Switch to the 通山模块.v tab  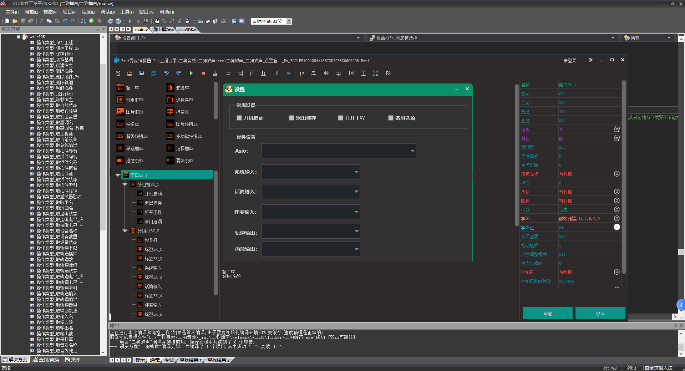tap(163, 30)
